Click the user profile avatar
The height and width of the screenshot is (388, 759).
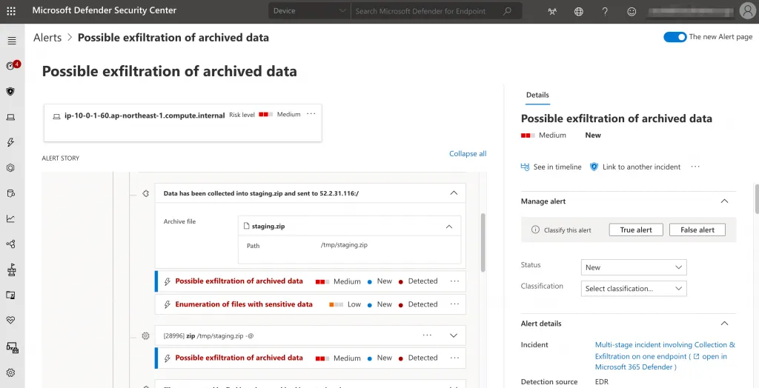[747, 11]
